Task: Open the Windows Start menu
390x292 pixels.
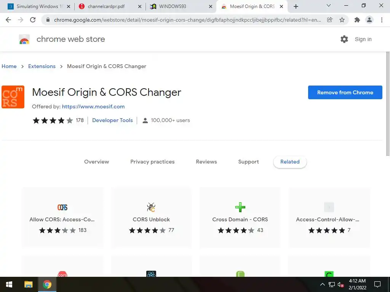Action: coord(9,284)
